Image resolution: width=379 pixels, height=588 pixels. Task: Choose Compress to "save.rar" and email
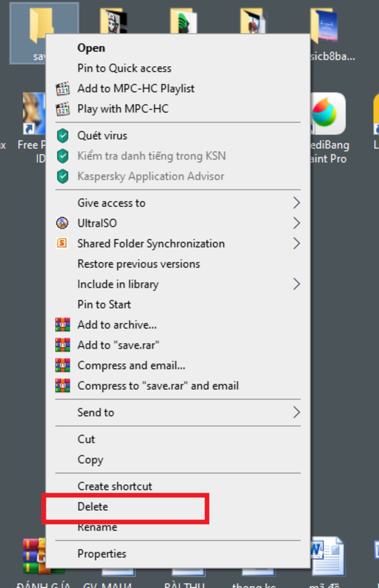coord(158,386)
